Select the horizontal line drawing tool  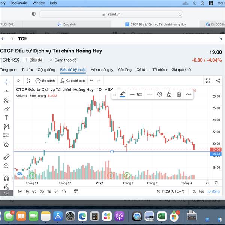[6, 91]
